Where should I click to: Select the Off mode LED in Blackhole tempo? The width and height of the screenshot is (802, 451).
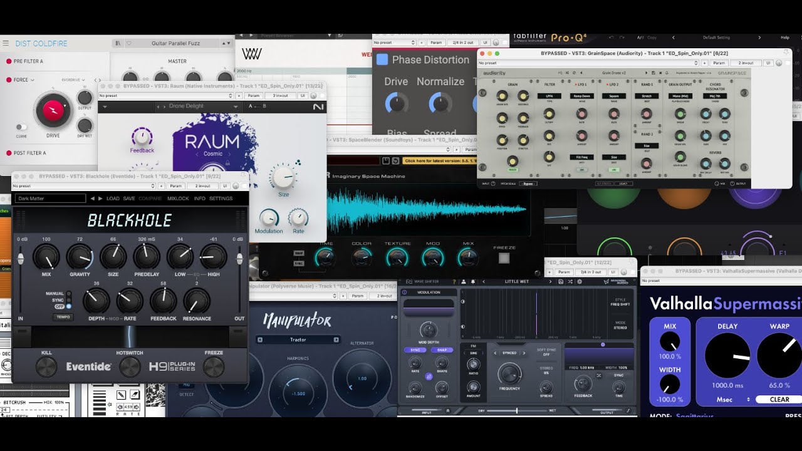click(68, 306)
